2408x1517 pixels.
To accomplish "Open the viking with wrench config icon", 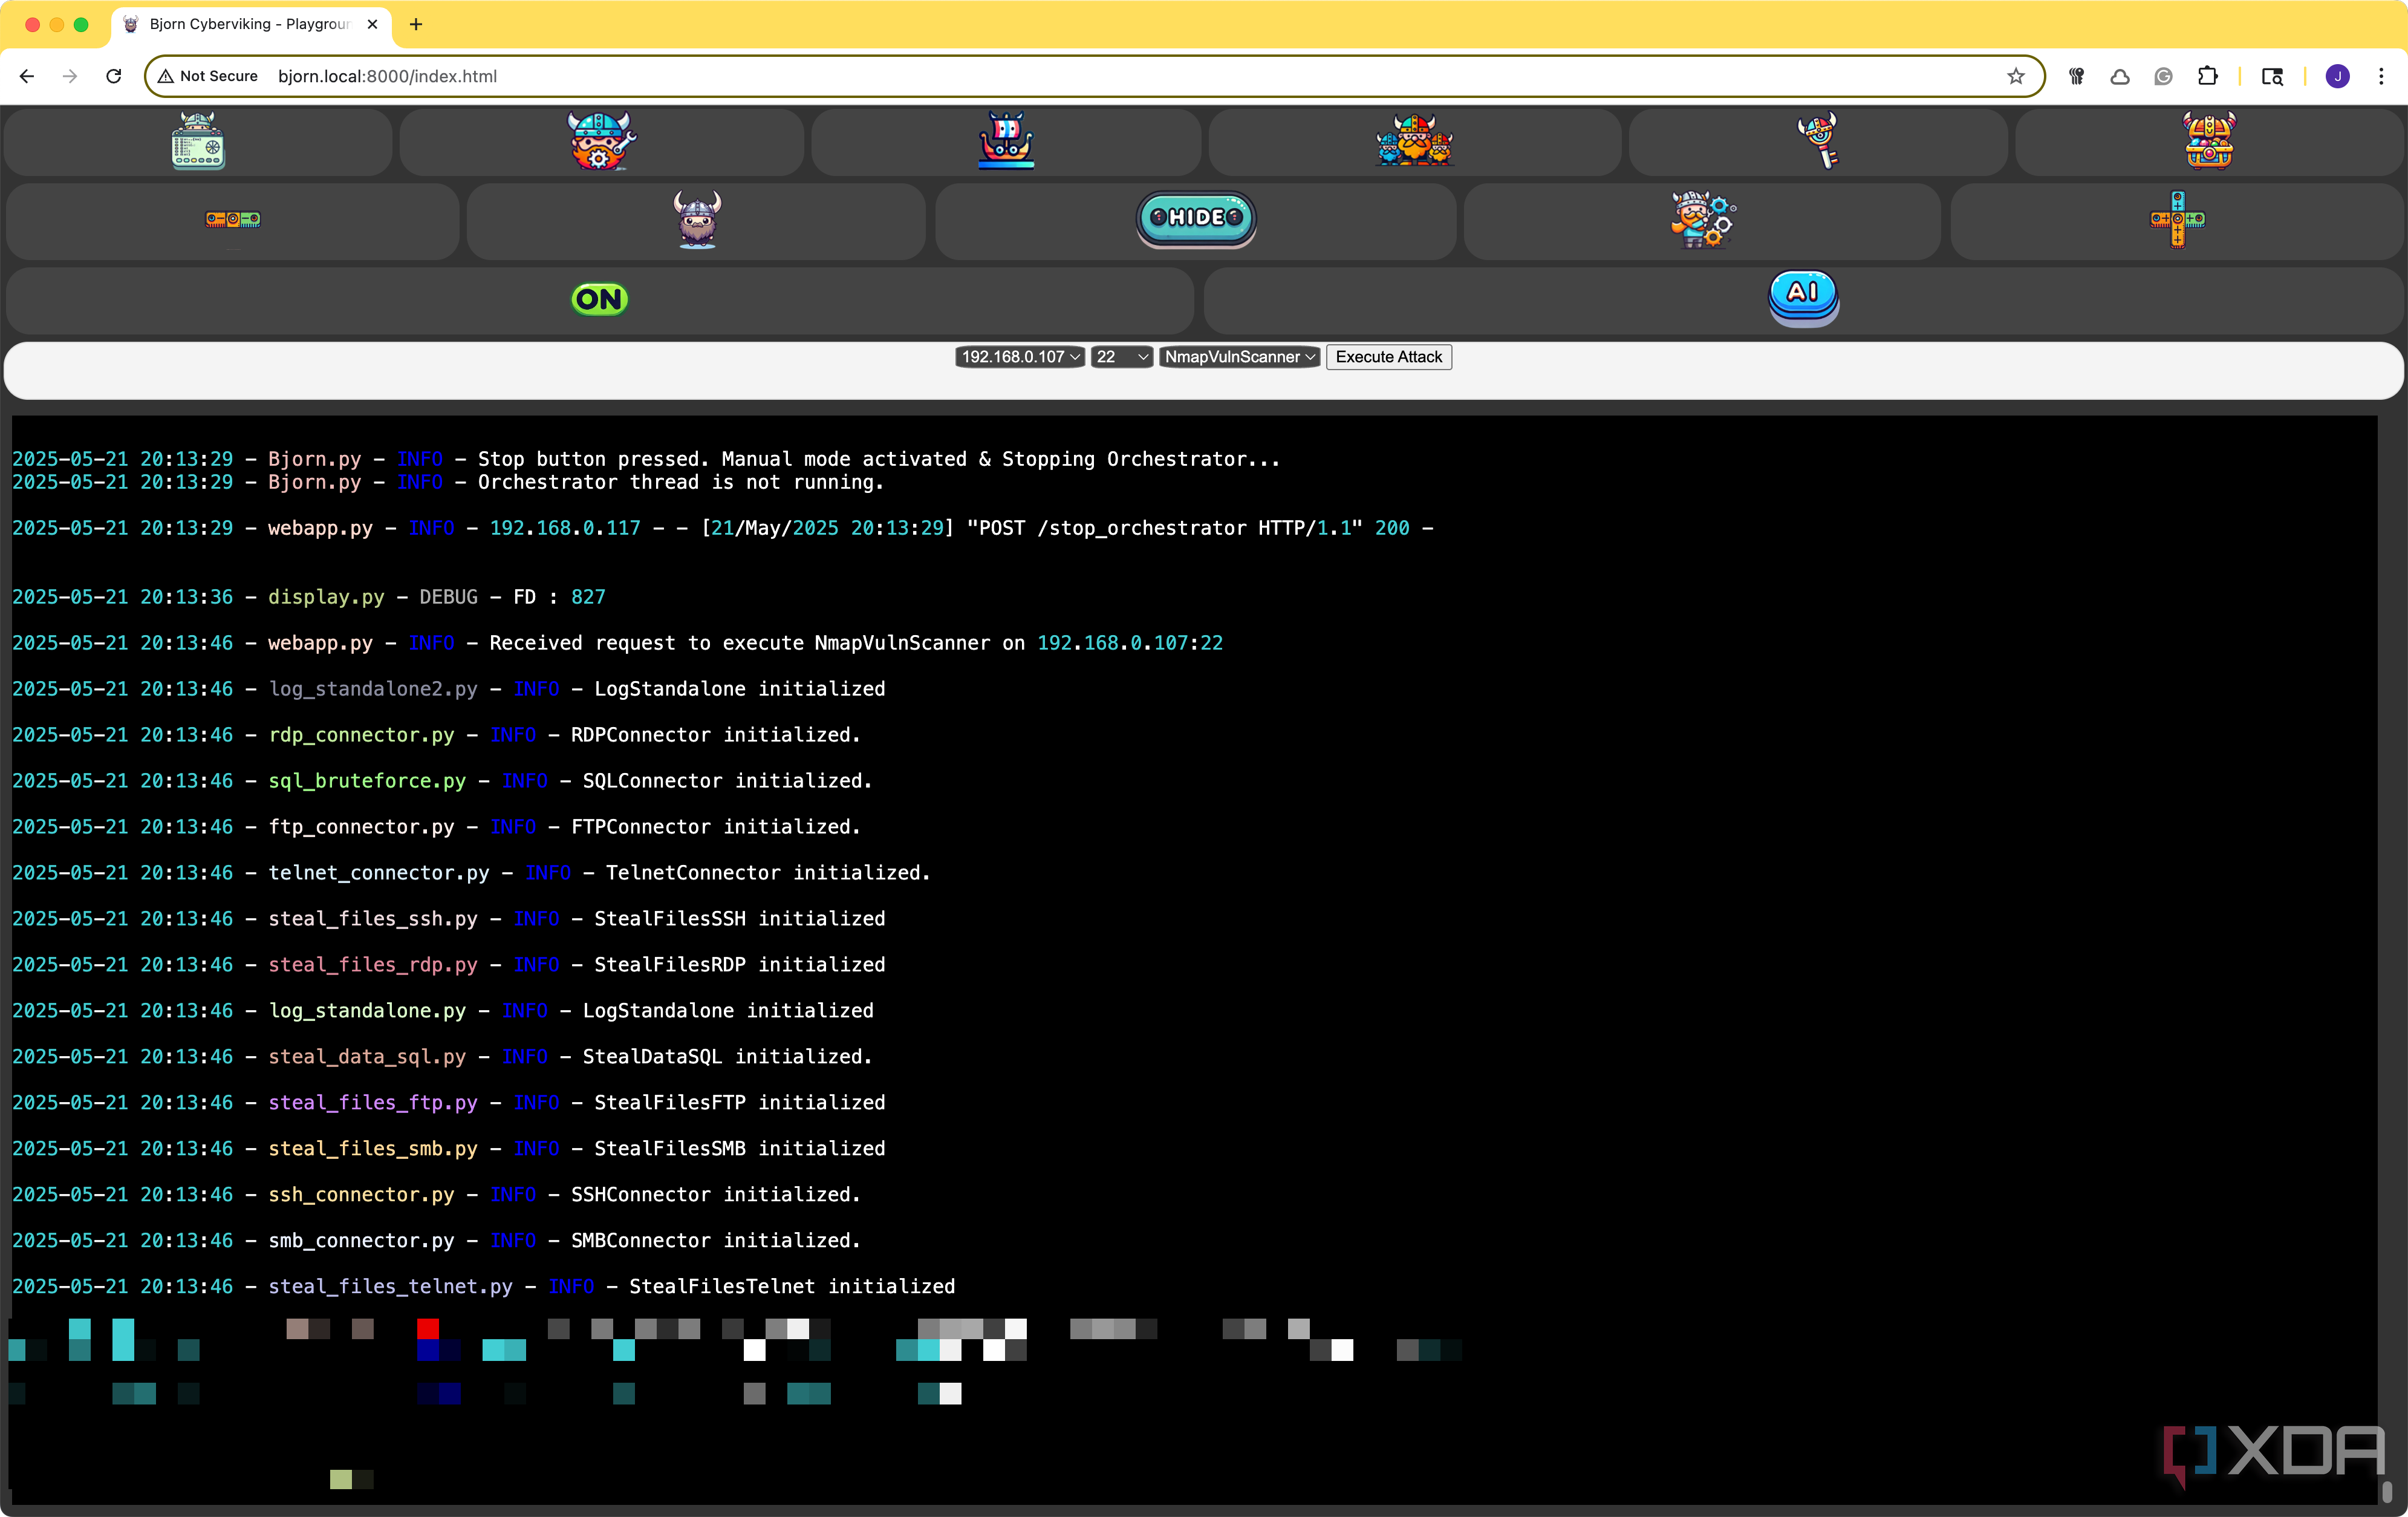I will click(x=601, y=141).
